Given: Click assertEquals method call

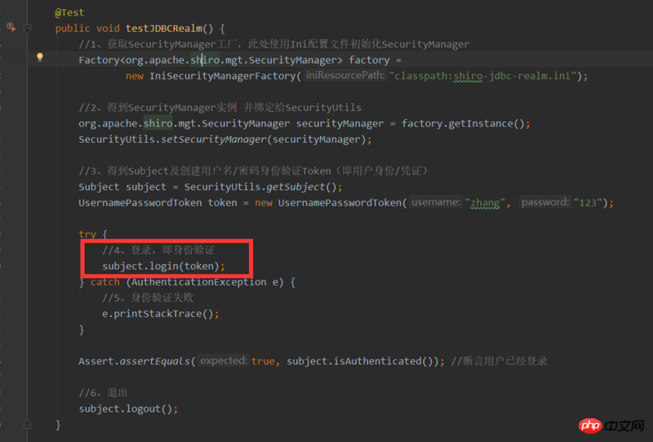Looking at the screenshot, I should click(x=155, y=361).
